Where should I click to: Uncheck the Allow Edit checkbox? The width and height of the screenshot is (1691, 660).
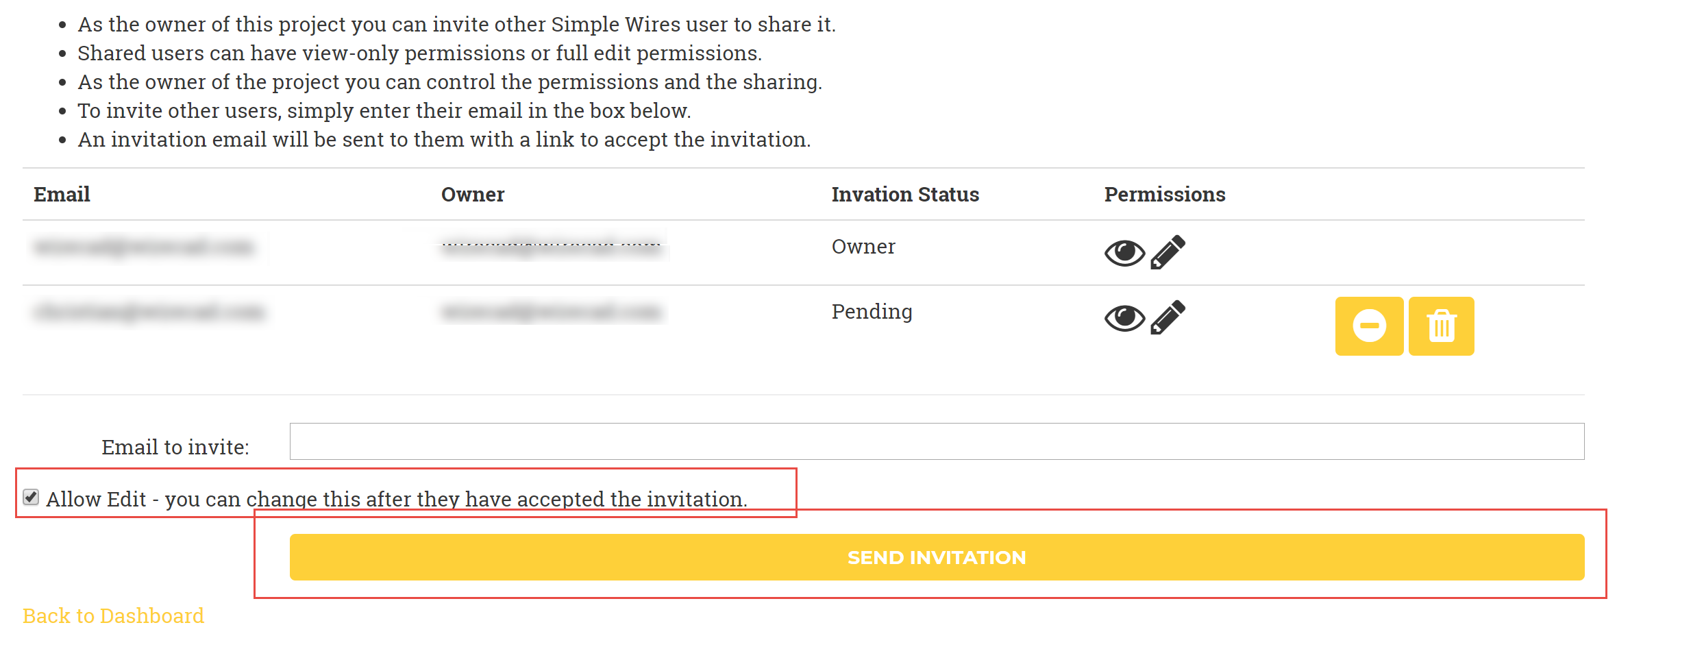(x=31, y=497)
